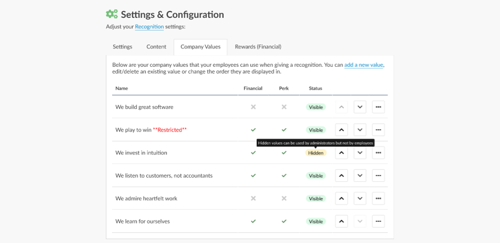Click Financial checkmark for 'We play to win'
This screenshot has width=500, height=243.
point(253,130)
